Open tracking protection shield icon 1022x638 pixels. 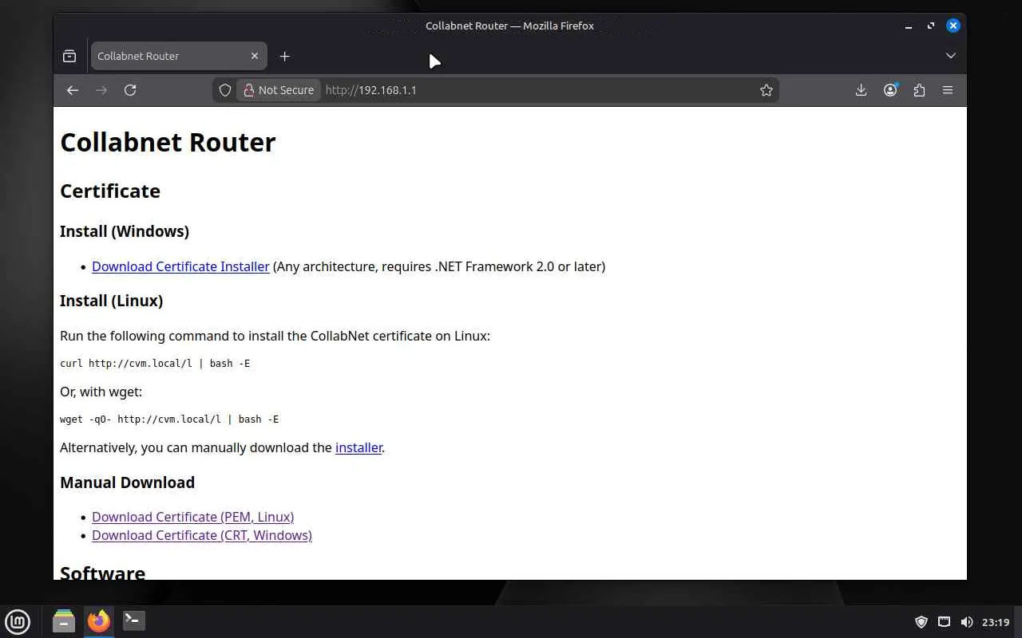225,90
